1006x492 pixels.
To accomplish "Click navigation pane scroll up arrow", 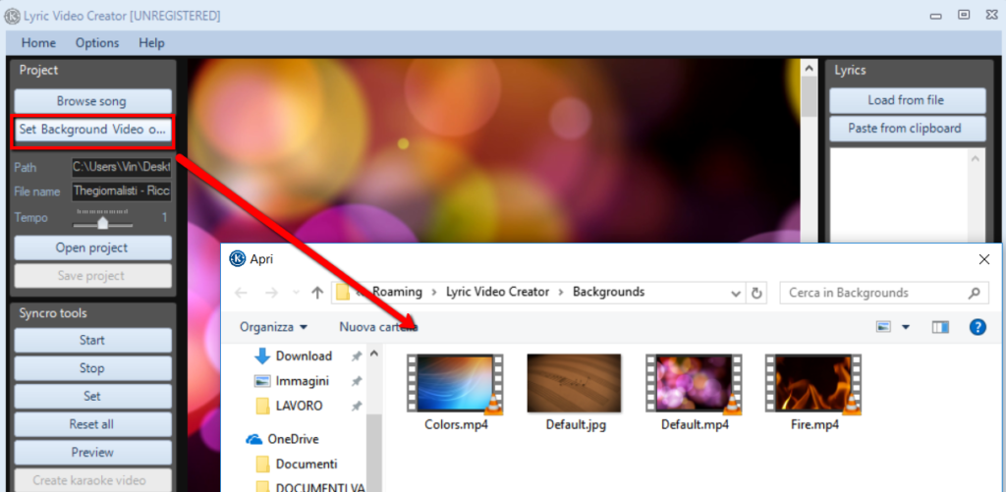I will tap(374, 354).
